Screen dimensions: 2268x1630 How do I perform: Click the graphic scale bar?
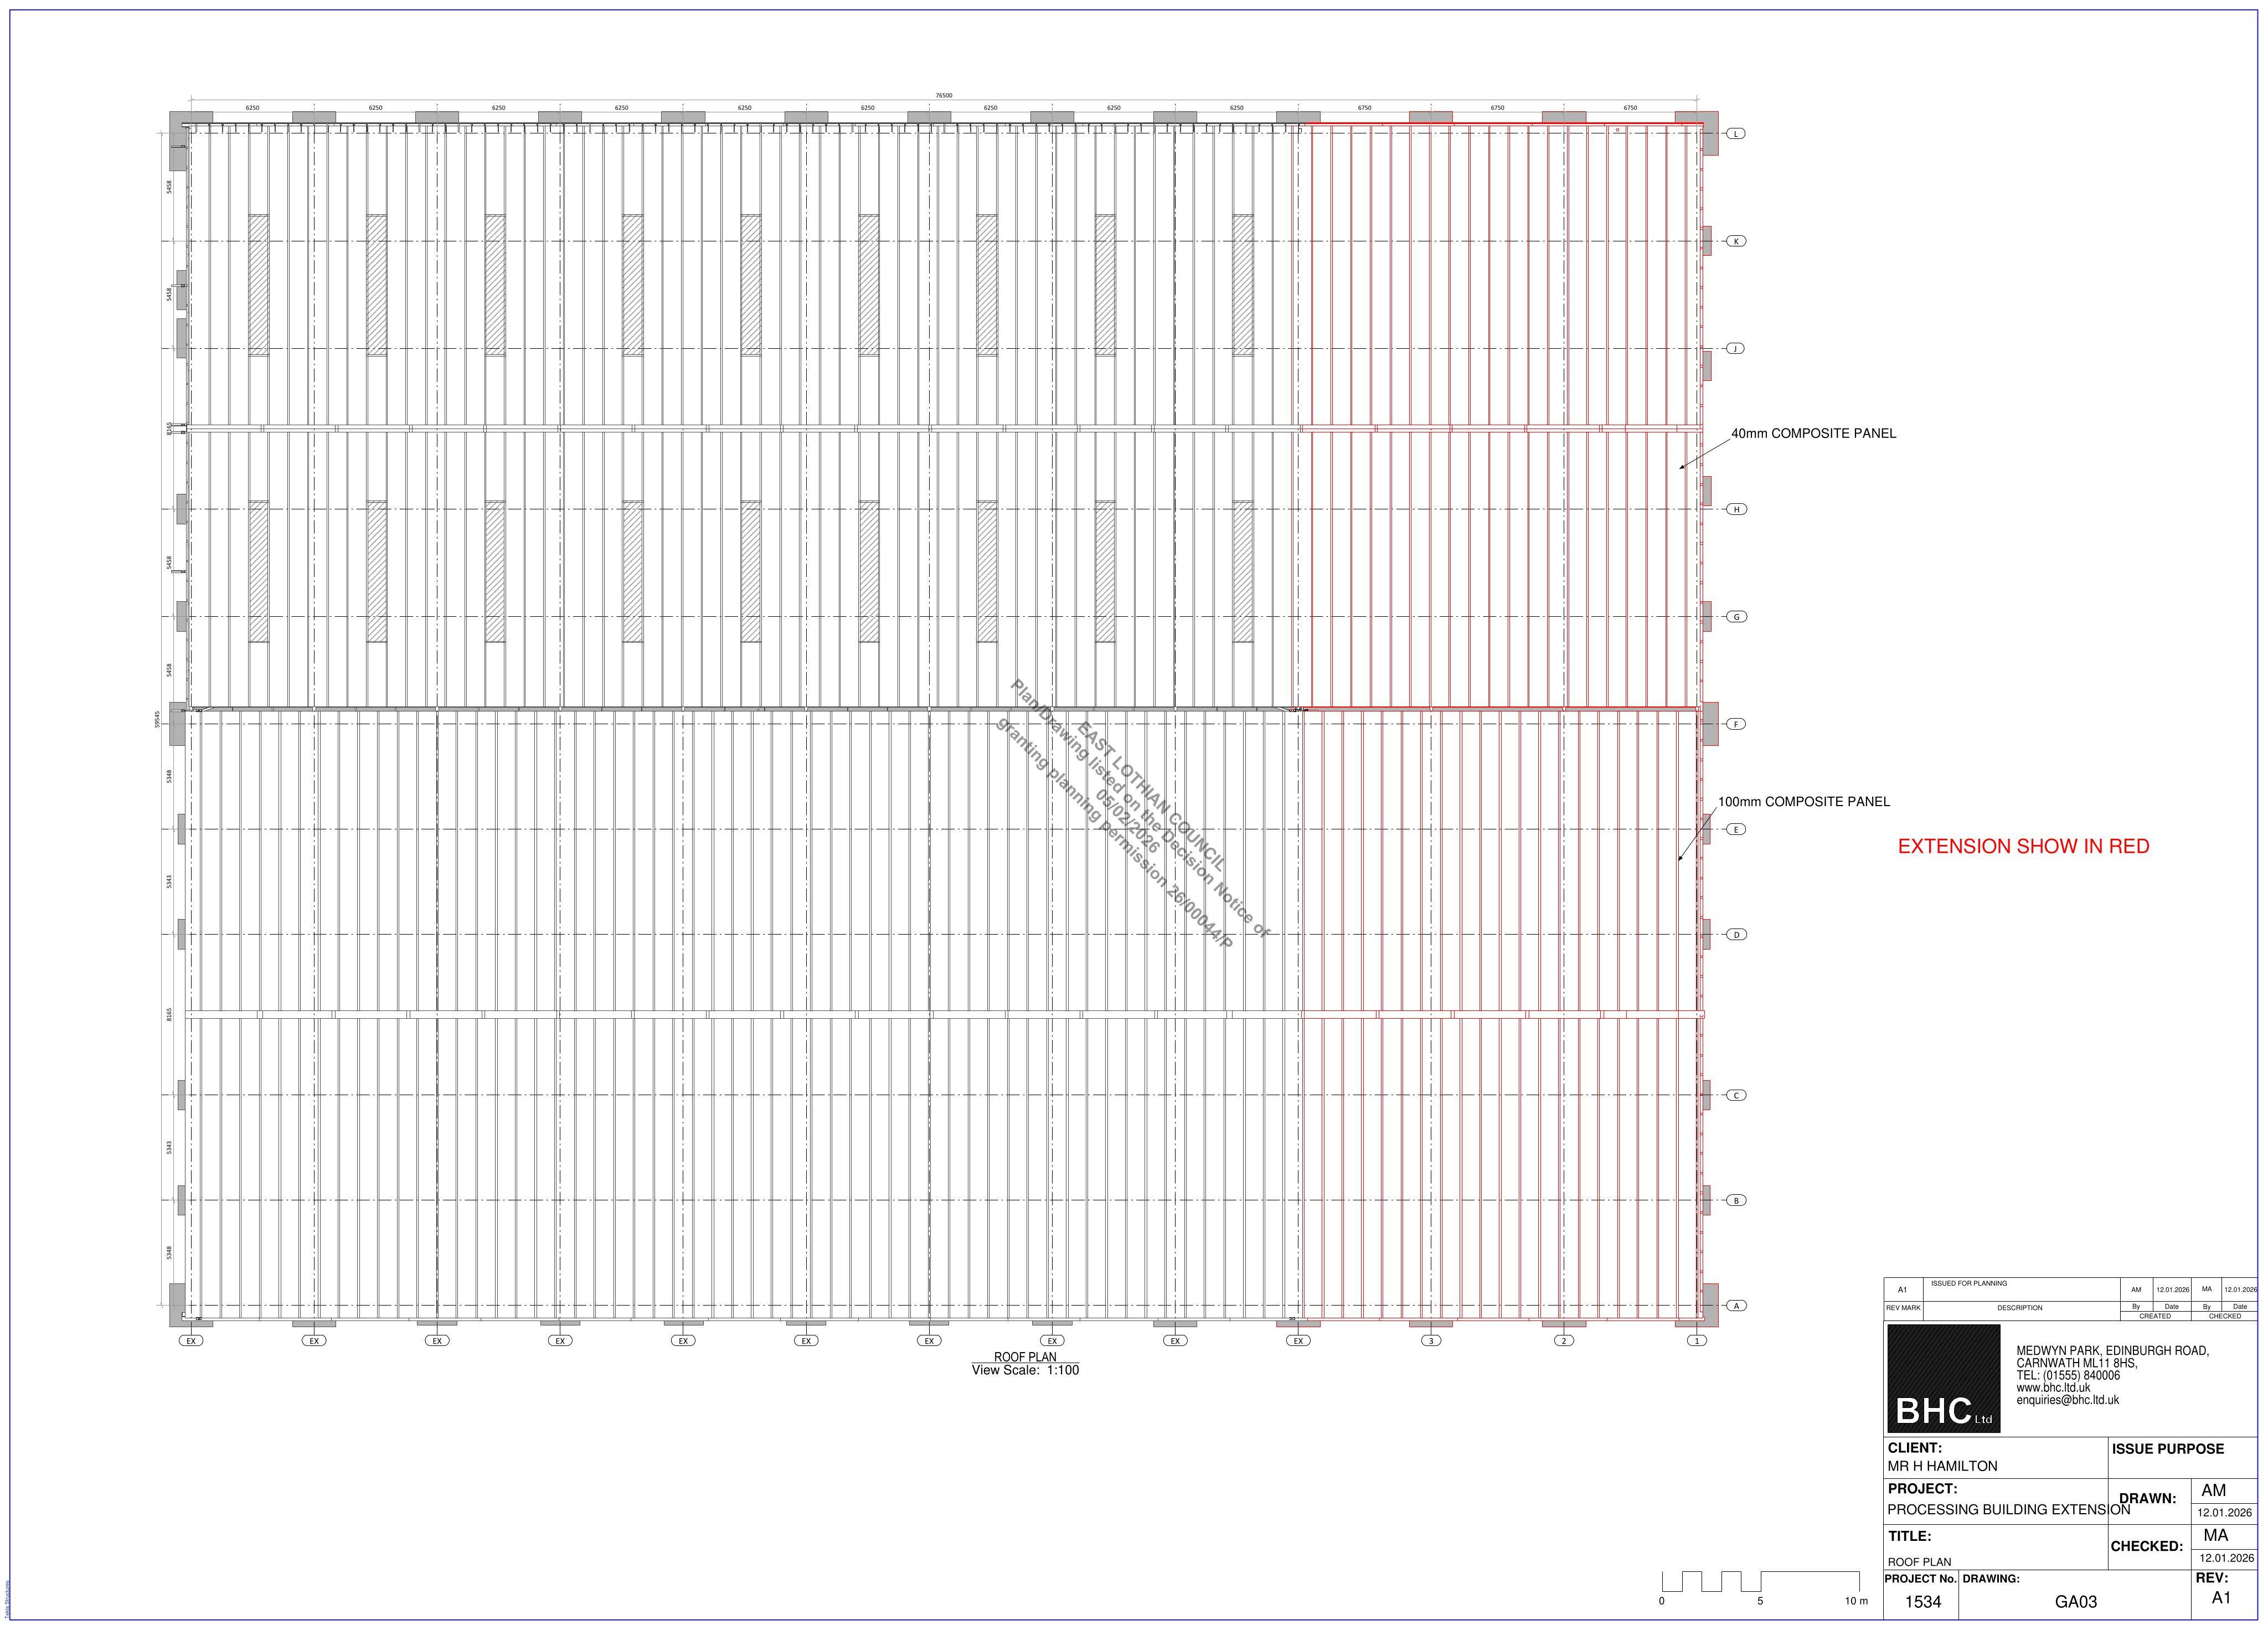click(1760, 1581)
